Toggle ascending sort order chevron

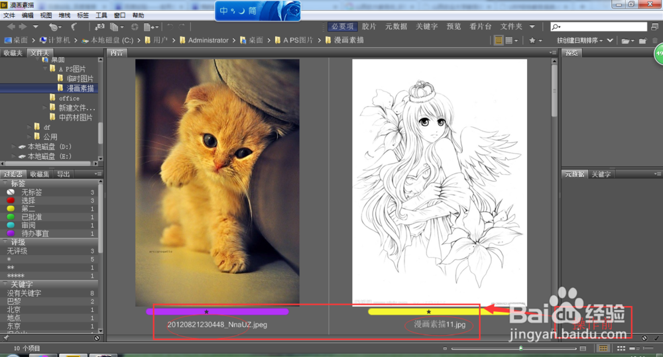click(610, 40)
